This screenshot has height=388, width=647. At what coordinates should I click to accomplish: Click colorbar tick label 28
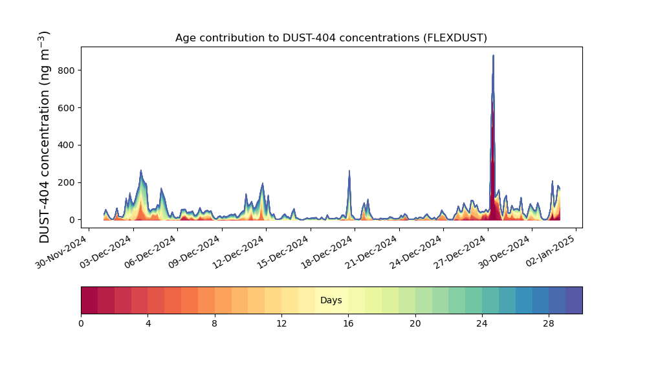549,324
